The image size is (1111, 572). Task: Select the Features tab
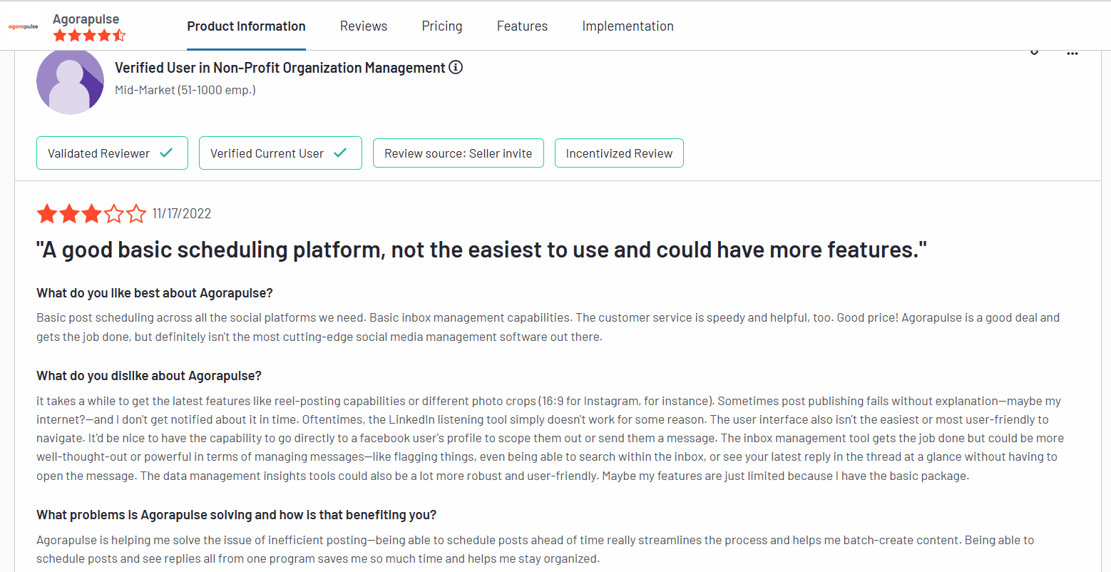[x=522, y=26]
